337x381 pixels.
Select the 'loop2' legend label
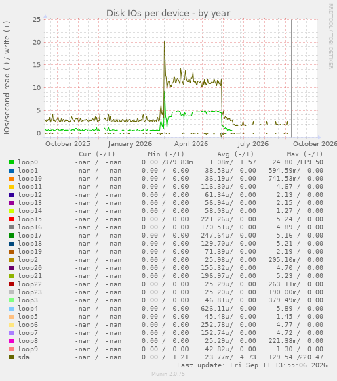click(x=28, y=260)
